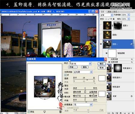Click the mask link icon on 背景 副本 3
The image size is (135, 114).
[112, 68]
